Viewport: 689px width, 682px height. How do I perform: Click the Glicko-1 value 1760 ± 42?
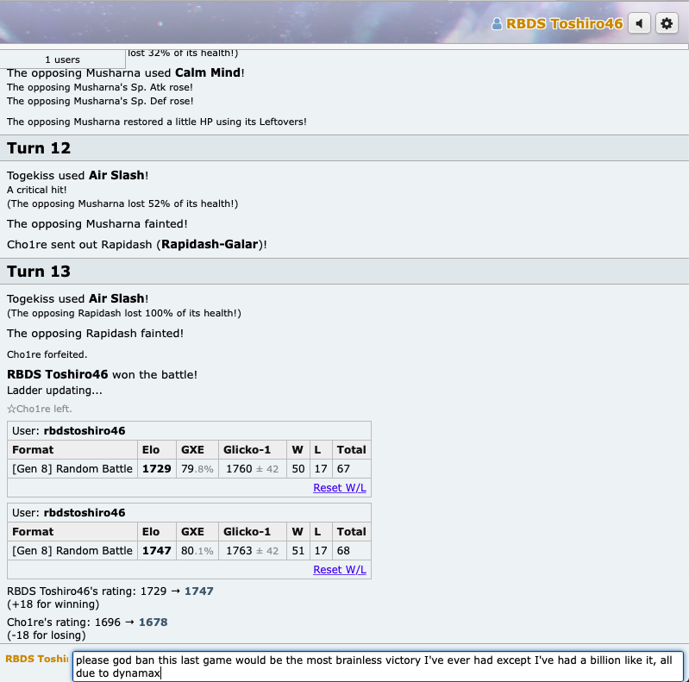coord(252,469)
